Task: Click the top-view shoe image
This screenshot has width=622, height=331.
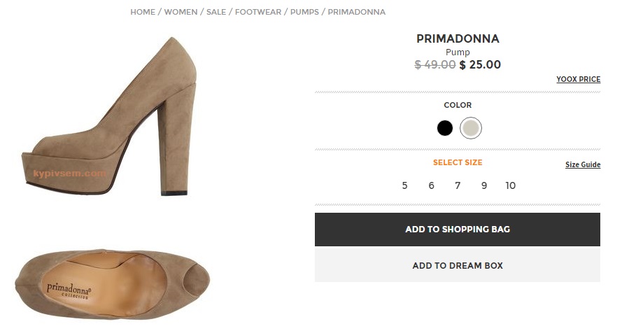Action: tap(112, 282)
